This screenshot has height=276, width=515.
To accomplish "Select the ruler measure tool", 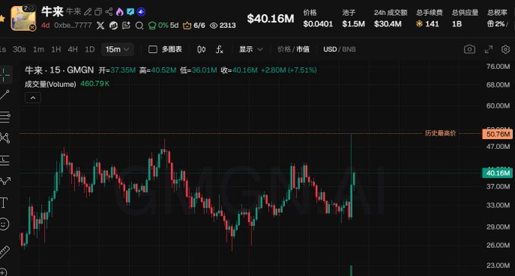I will tap(5, 252).
